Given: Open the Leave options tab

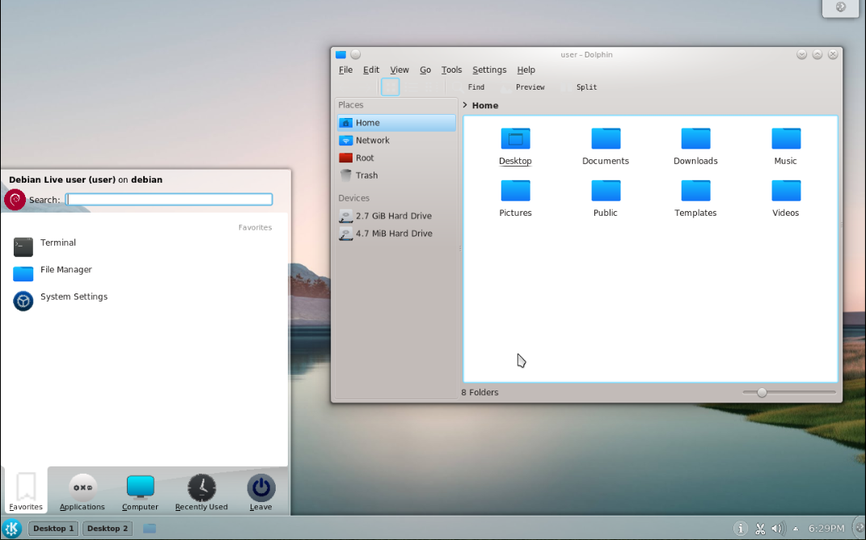Looking at the screenshot, I should 260,491.
